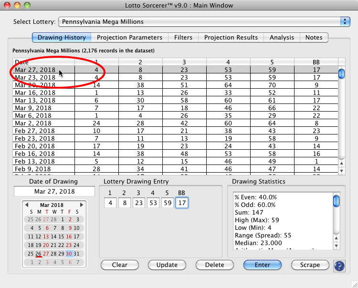Click the Median: 23.000 statistic line
The image size is (358, 288).
click(x=258, y=243)
